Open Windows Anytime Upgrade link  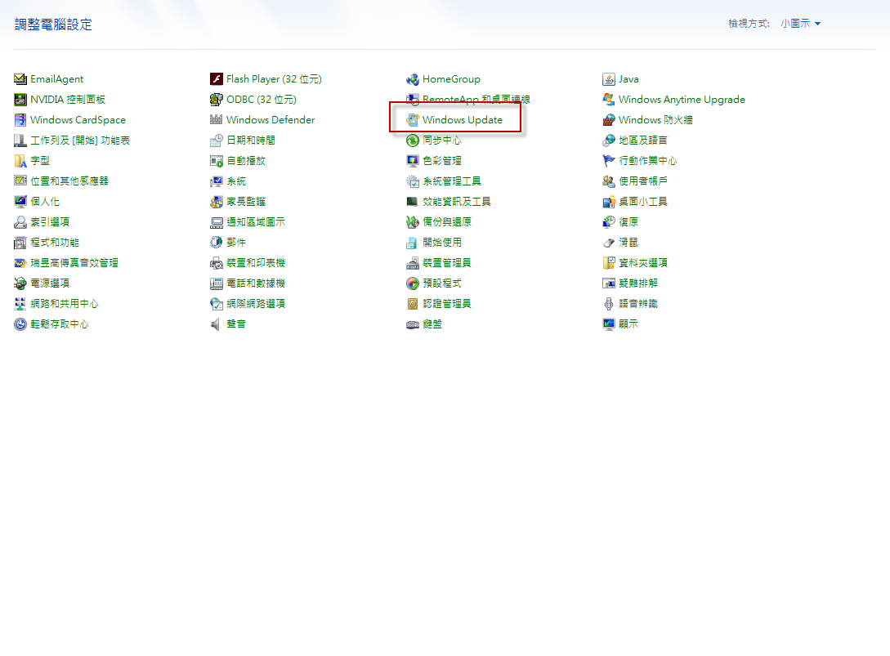click(682, 100)
